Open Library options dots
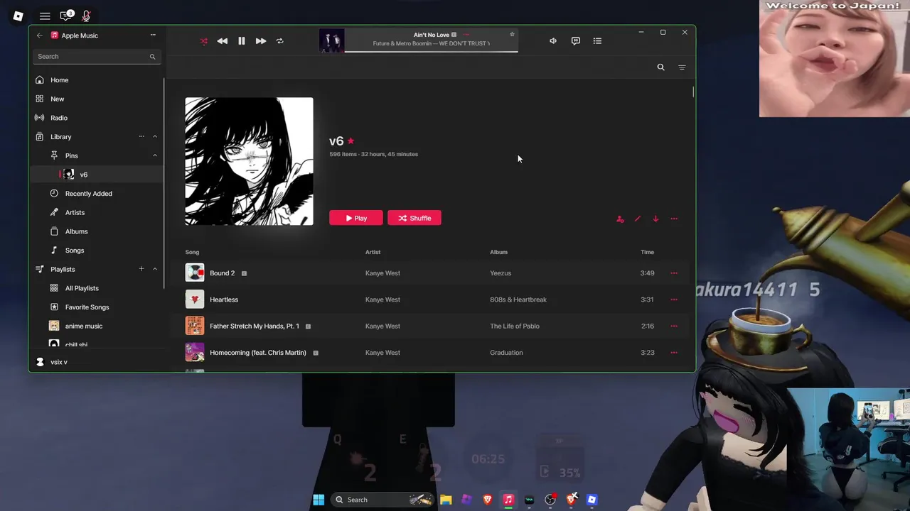The height and width of the screenshot is (511, 910). click(141, 136)
